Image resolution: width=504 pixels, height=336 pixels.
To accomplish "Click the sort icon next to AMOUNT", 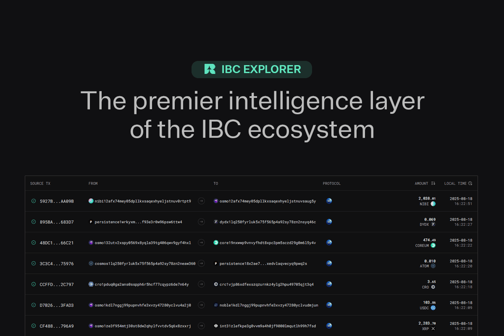I will point(433,184).
